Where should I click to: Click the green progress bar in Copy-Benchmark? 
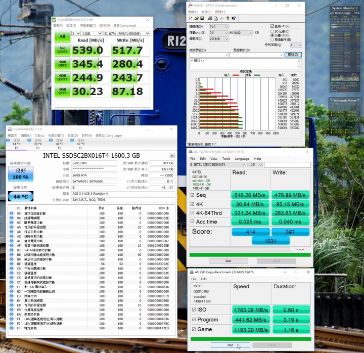(251, 339)
